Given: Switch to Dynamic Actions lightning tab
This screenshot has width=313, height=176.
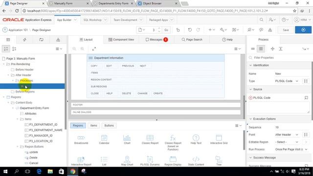Looking at the screenshot, I should (x=25, y=40).
